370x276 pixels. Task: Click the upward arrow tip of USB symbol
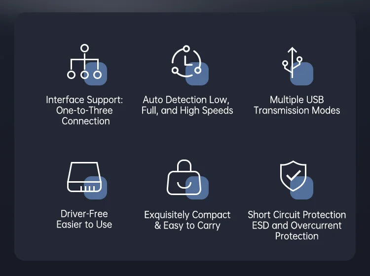[292, 49]
